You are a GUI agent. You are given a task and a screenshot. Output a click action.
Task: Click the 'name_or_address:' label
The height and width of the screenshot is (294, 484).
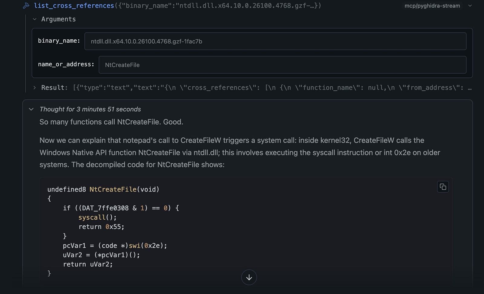pyautogui.click(x=66, y=64)
